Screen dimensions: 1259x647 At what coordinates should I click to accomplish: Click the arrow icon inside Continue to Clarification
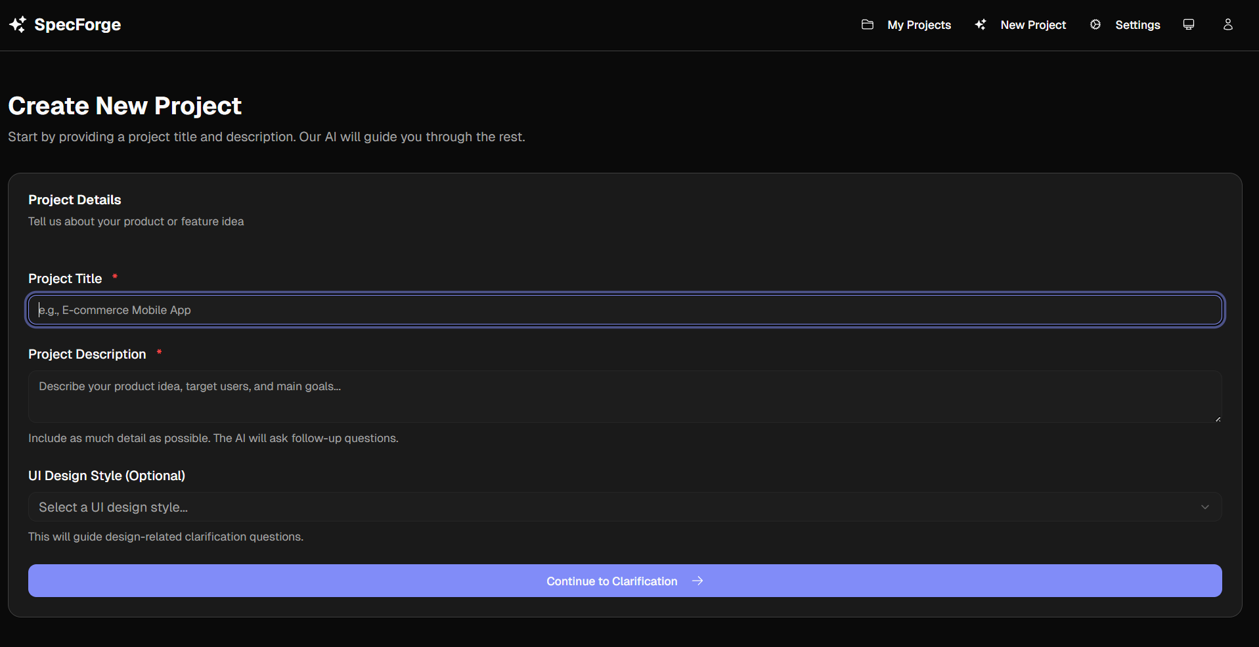point(697,581)
